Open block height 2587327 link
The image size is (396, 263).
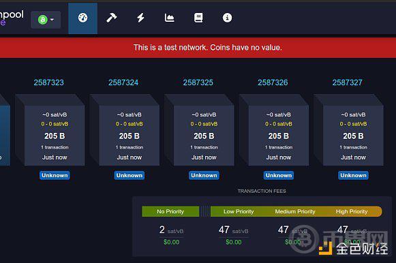[x=347, y=82]
